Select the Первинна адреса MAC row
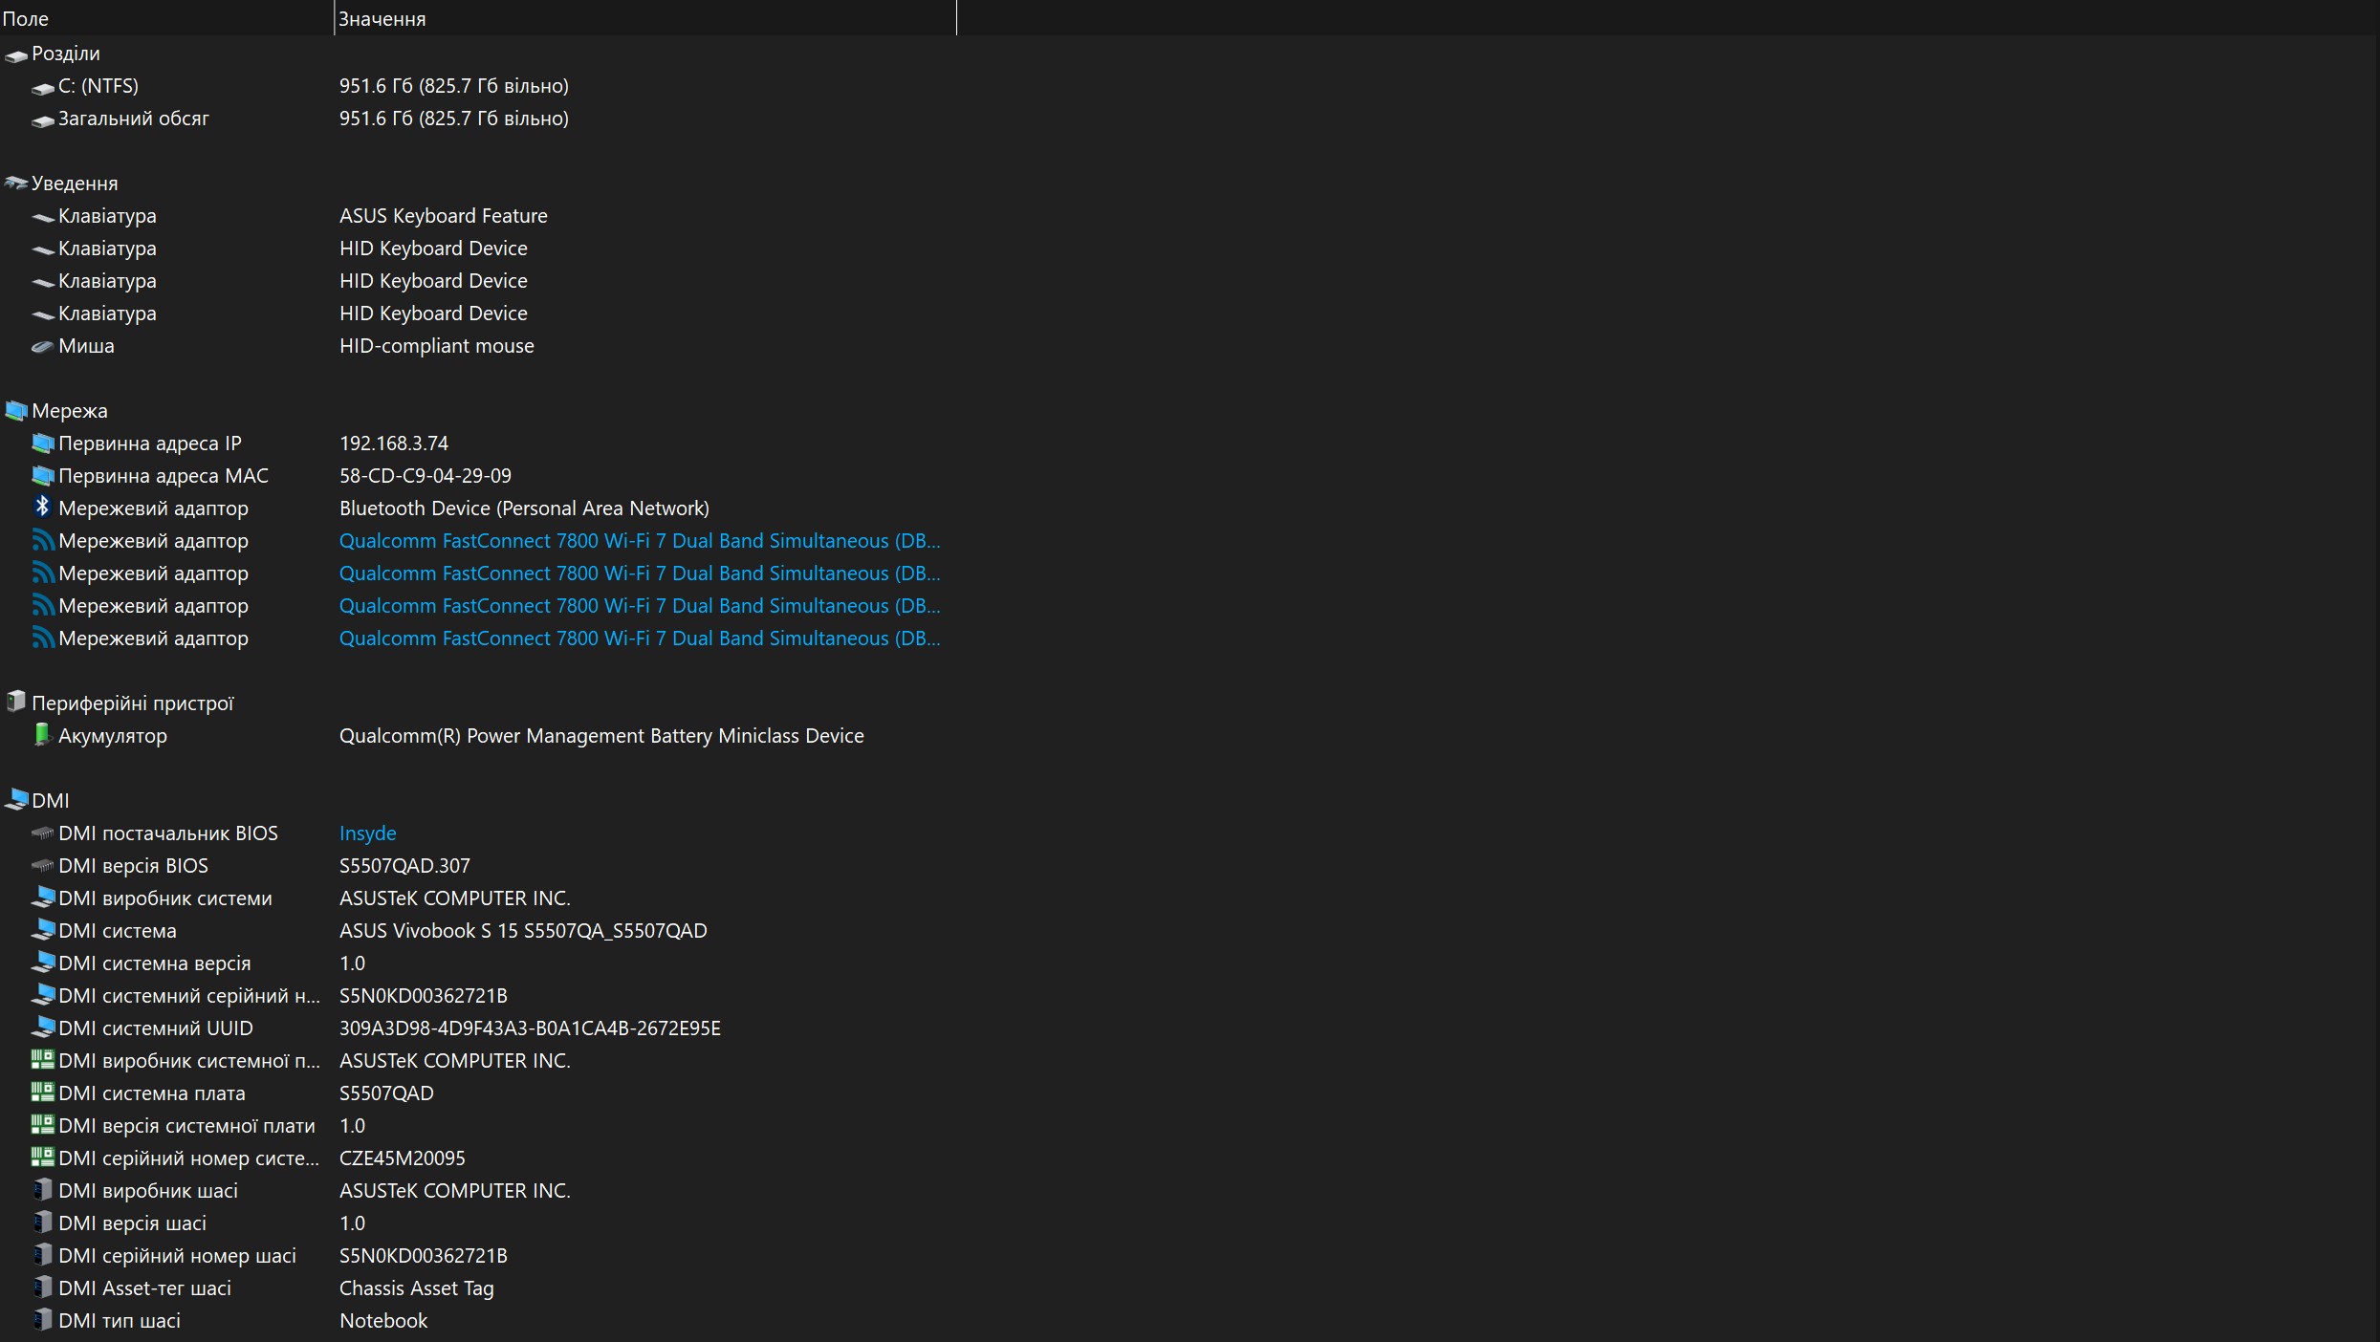 163,476
